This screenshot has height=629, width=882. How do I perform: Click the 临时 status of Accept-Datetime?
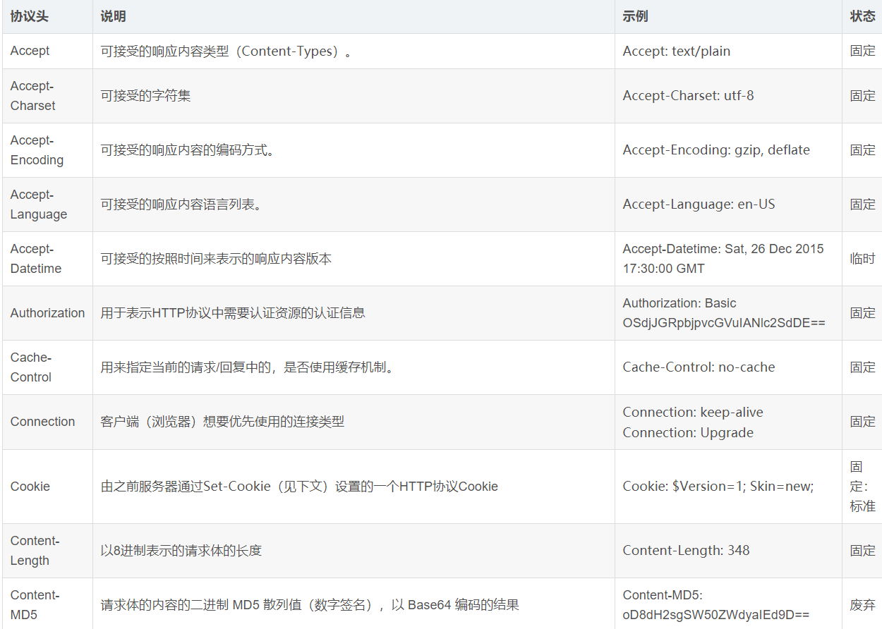click(862, 259)
